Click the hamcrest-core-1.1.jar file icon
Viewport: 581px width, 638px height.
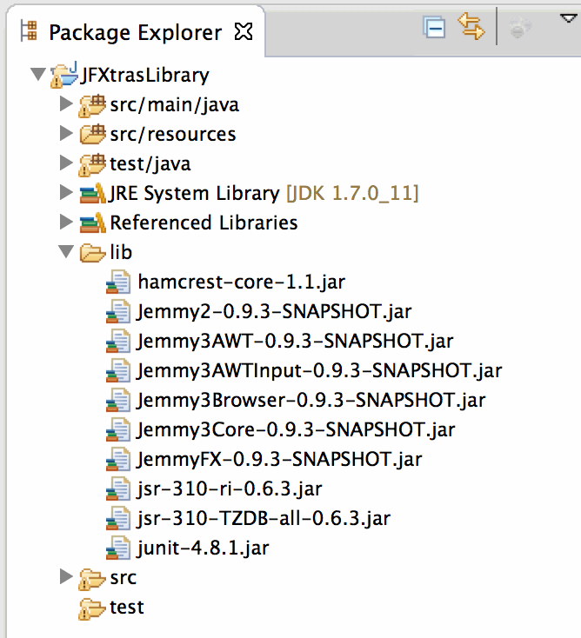(x=117, y=282)
